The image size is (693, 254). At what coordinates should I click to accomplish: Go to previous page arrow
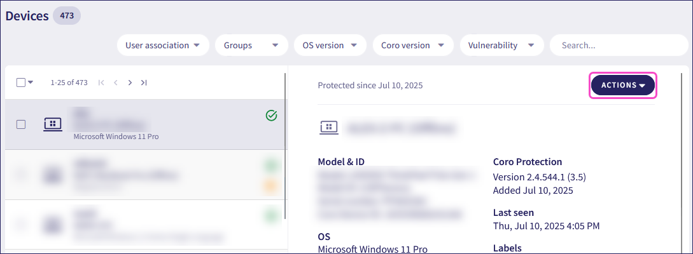[116, 83]
